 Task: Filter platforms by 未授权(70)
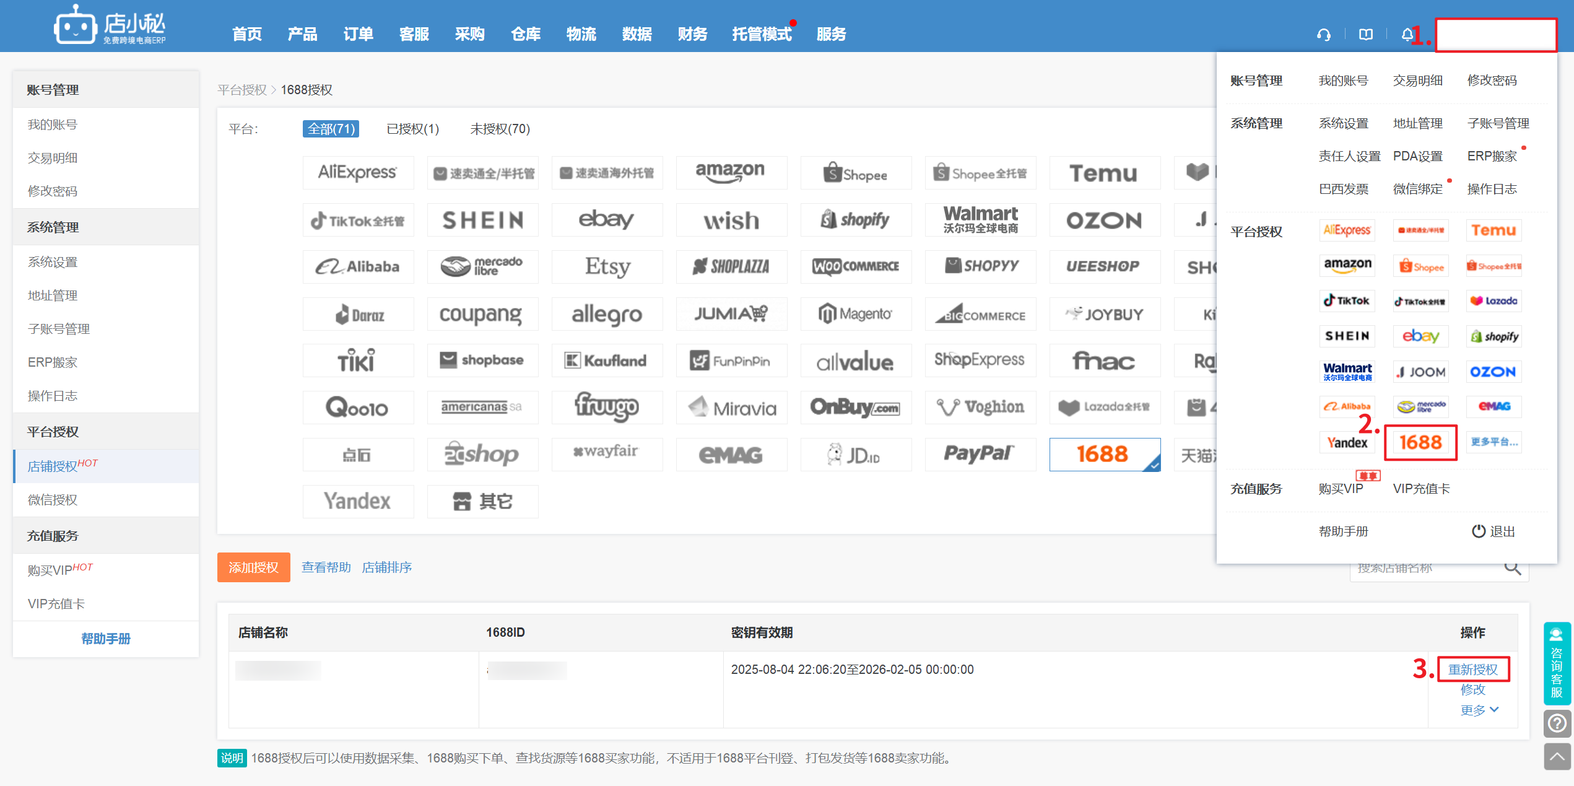pyautogui.click(x=500, y=129)
